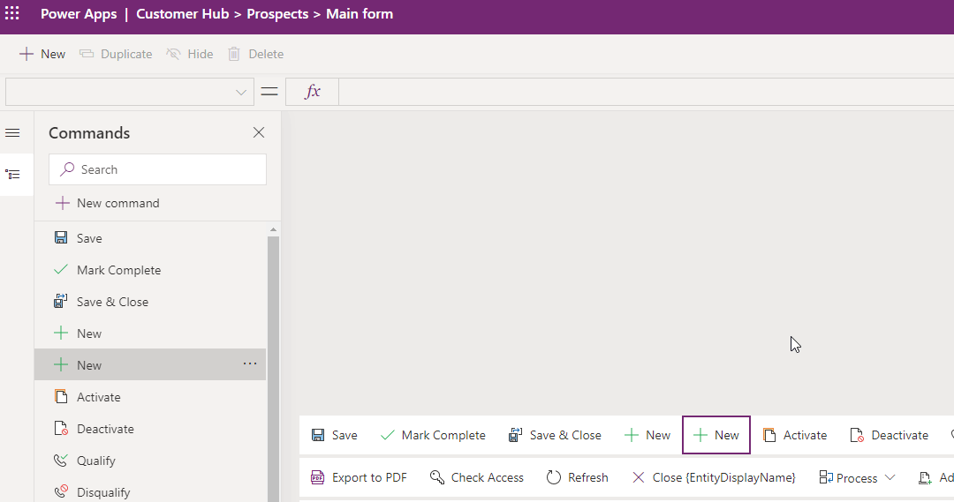Click Export to PDF in preview bar

point(359,477)
